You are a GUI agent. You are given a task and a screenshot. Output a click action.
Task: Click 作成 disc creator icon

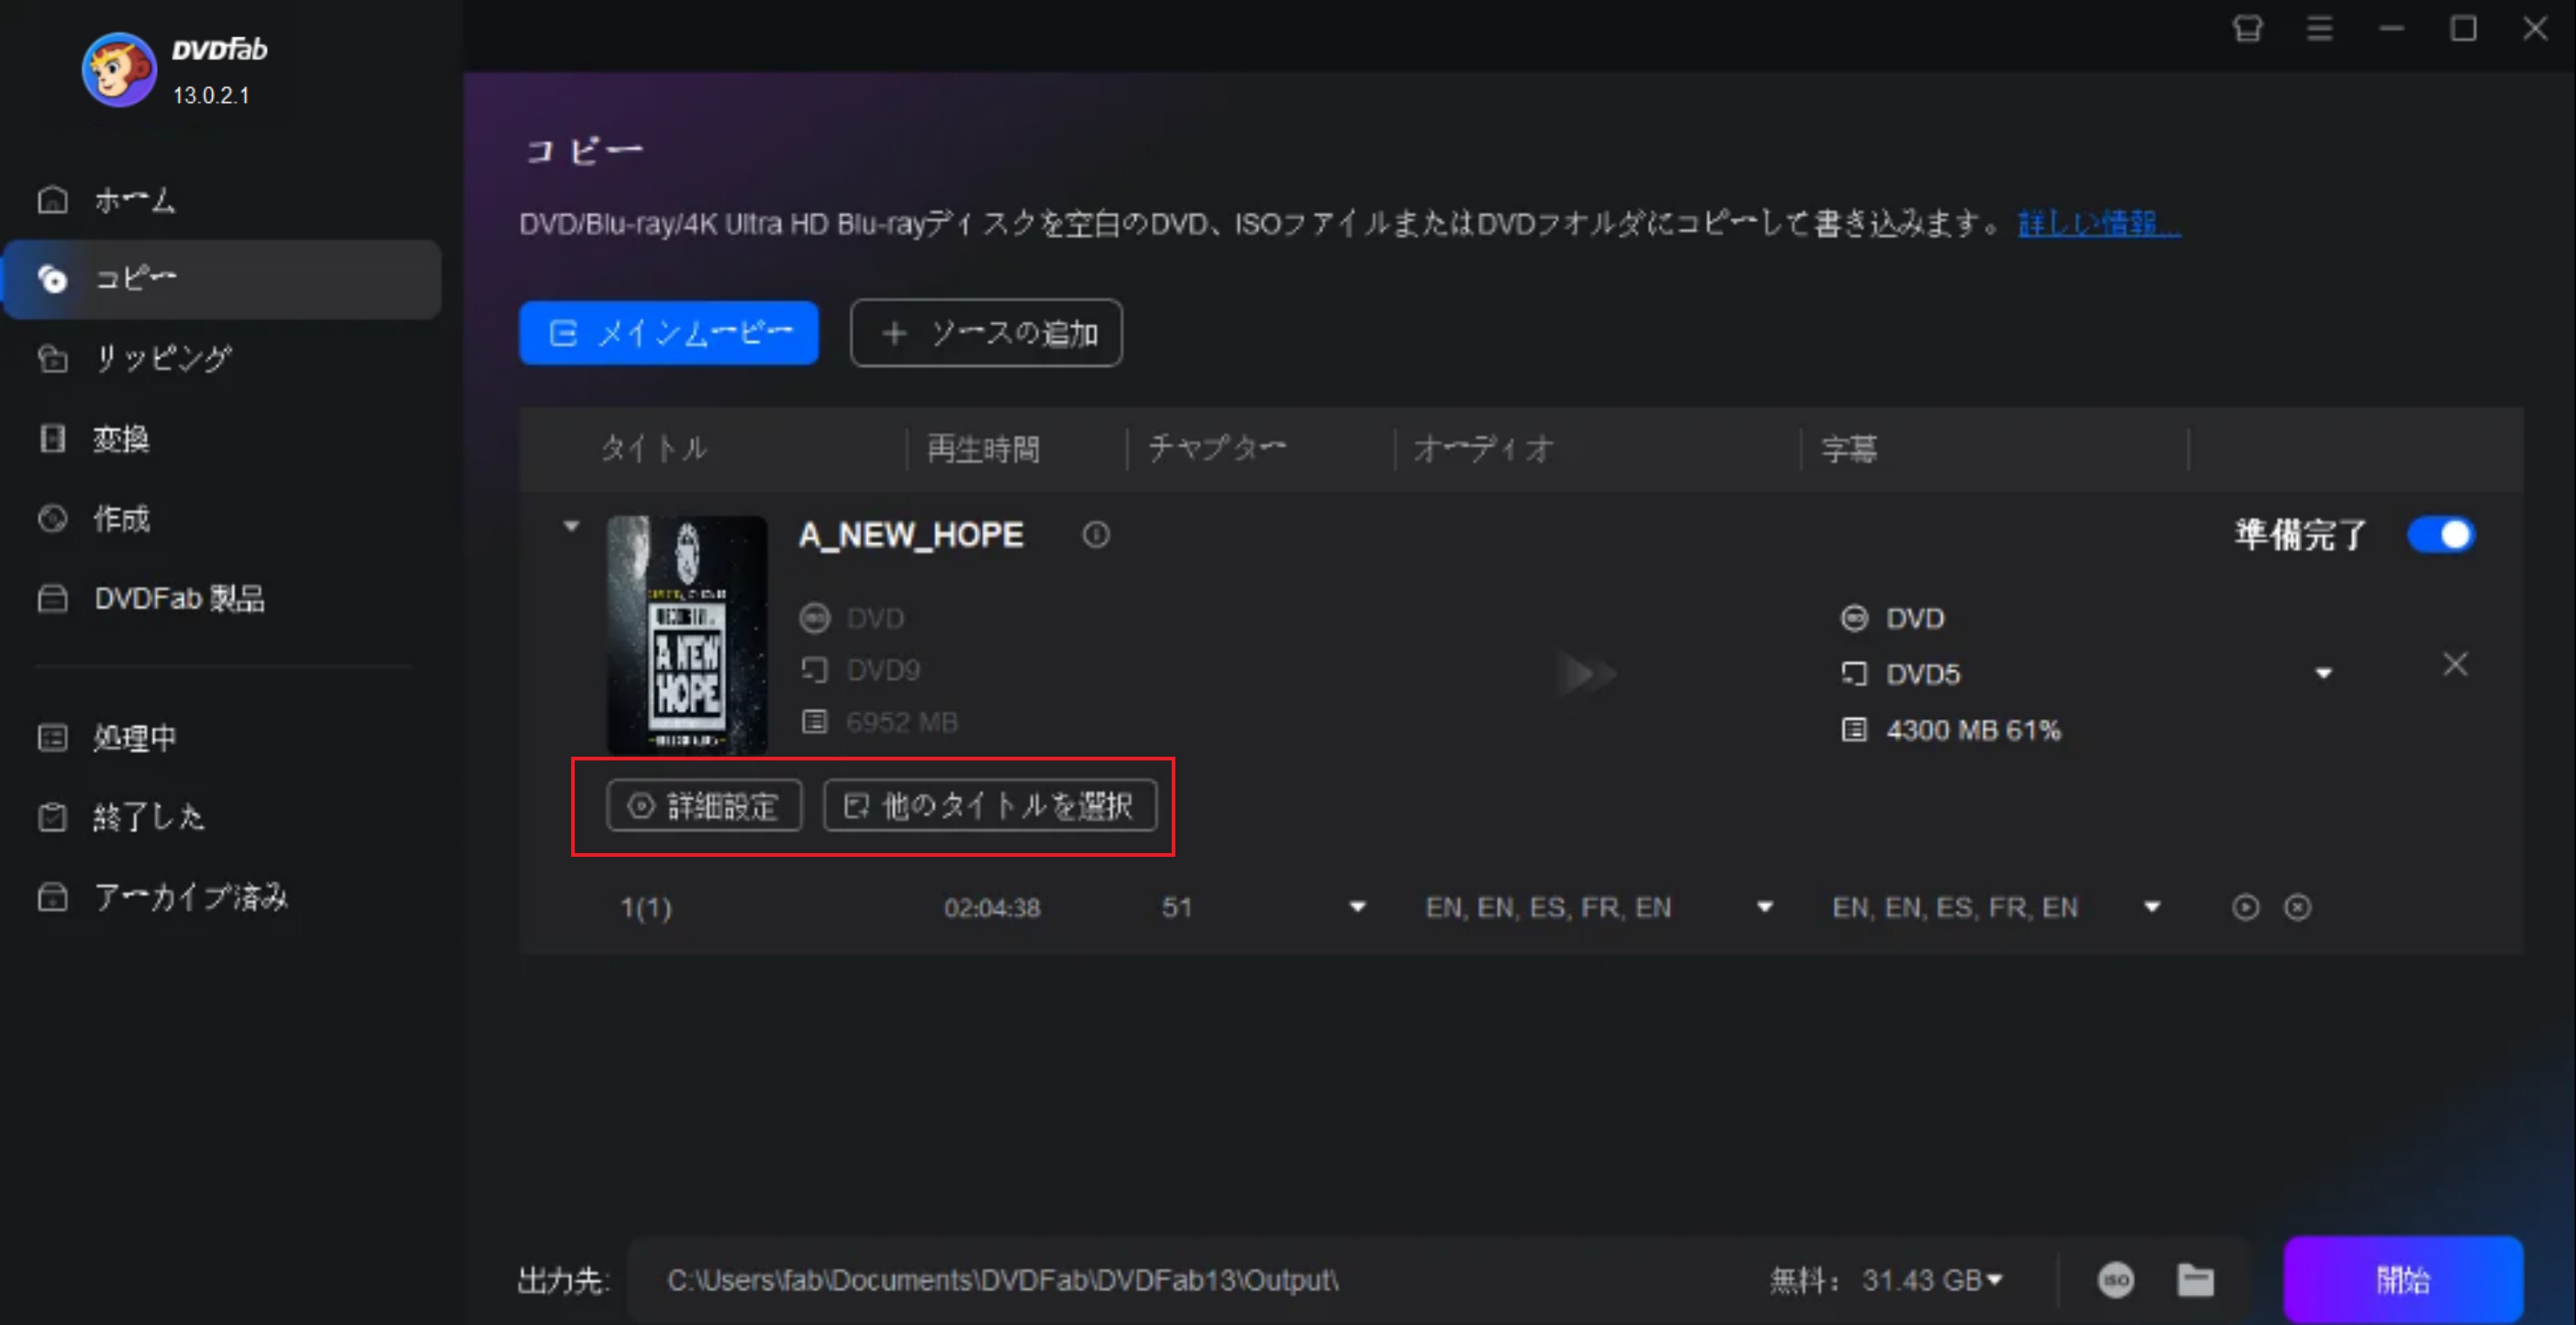pyautogui.click(x=53, y=518)
